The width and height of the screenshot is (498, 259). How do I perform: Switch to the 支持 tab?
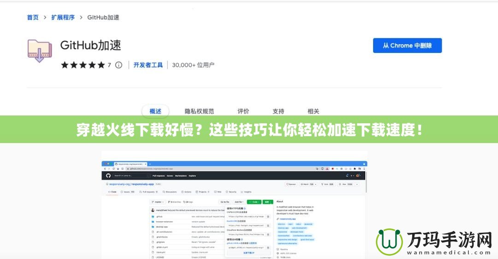[x=278, y=111]
